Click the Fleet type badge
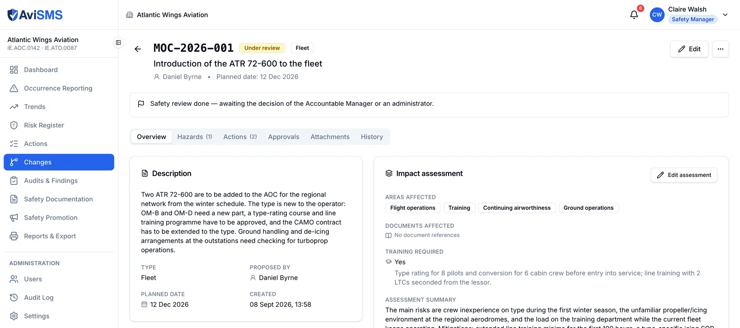740x328 pixels. click(302, 48)
